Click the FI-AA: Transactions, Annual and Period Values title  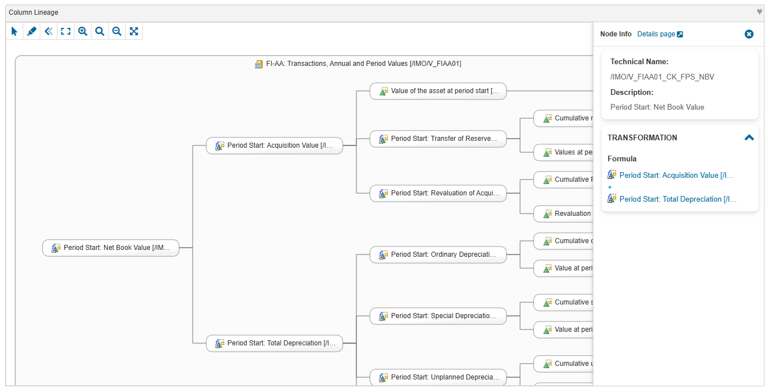tap(364, 64)
